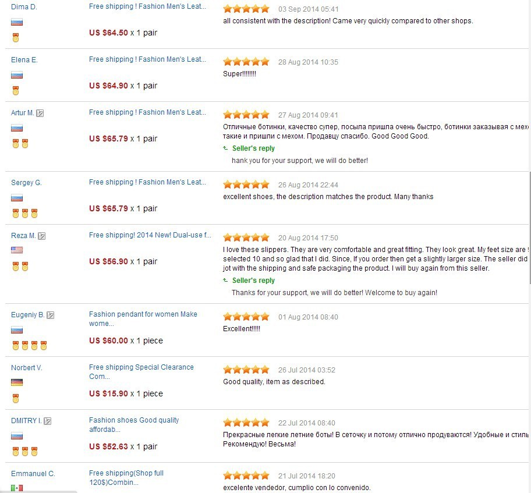This screenshot has height=493, width=531.
Task: Click the star rating of Sergey G.'s review
Action: click(246, 185)
